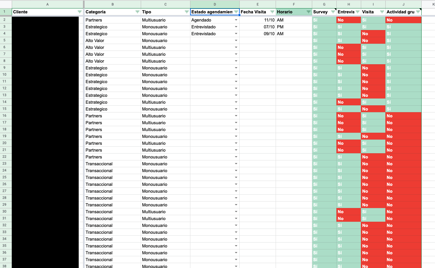
Task: Click red No Actividad grupal cell in row 16
Action: coord(403,116)
